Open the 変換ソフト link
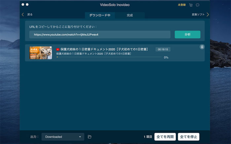 (x=198, y=14)
